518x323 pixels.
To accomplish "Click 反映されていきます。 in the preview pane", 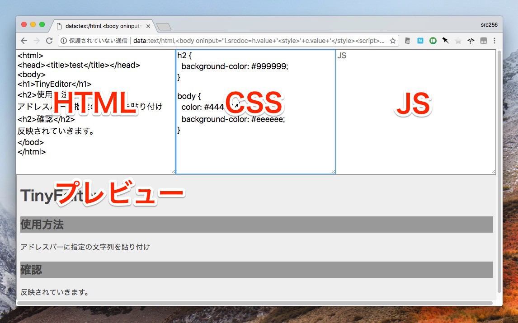I will pos(55,292).
